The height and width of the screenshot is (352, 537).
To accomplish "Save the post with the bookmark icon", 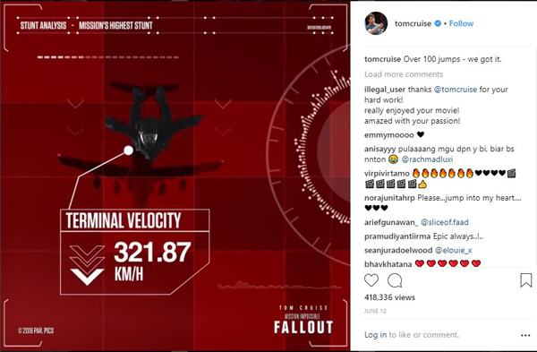I will coord(525,280).
